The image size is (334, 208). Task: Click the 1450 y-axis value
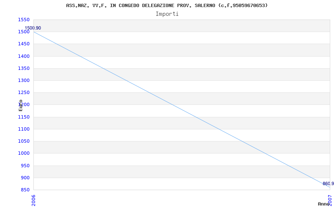pos(24,44)
